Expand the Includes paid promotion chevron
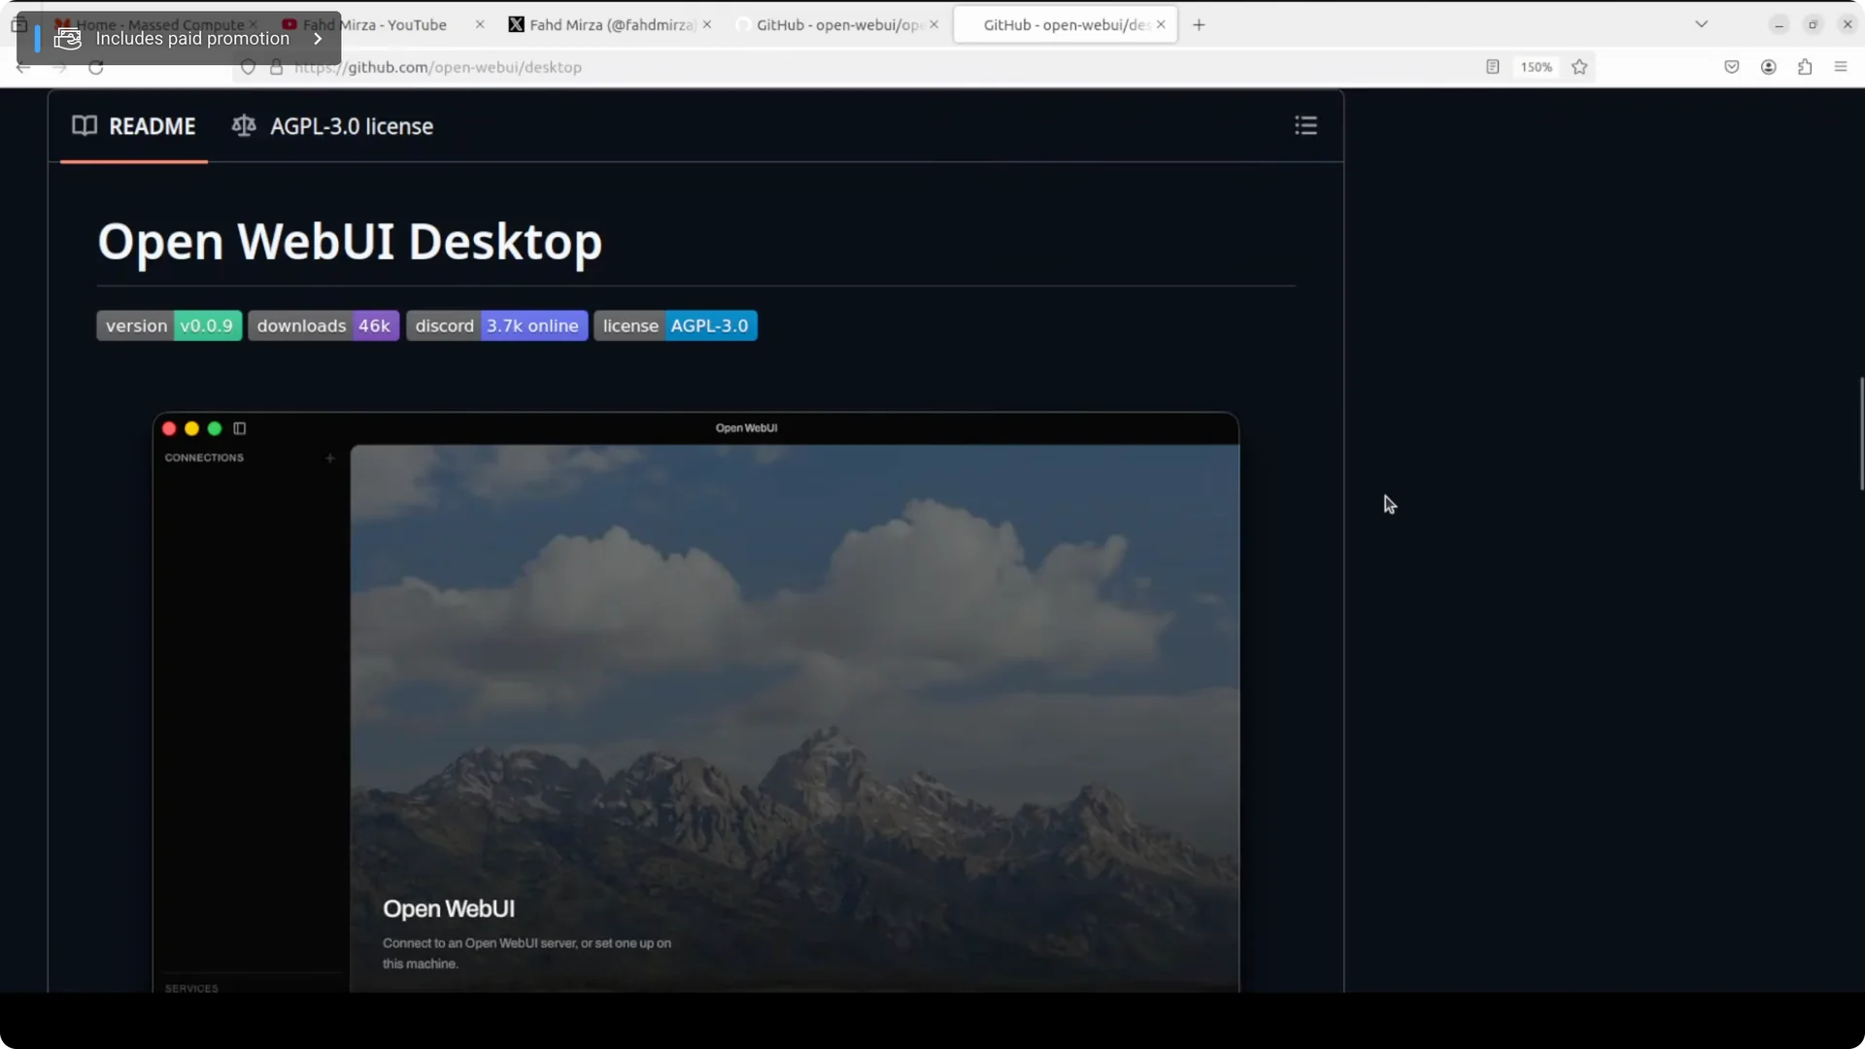Screen dimensions: 1865x1049 pos(318,39)
